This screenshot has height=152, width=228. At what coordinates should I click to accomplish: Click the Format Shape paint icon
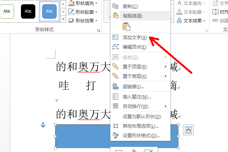pos(116,135)
